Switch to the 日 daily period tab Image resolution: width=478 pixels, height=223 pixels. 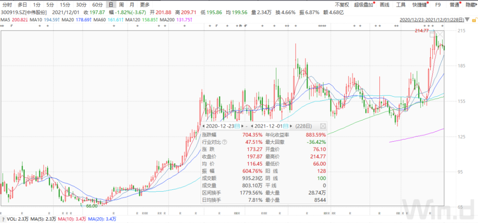(111, 4)
